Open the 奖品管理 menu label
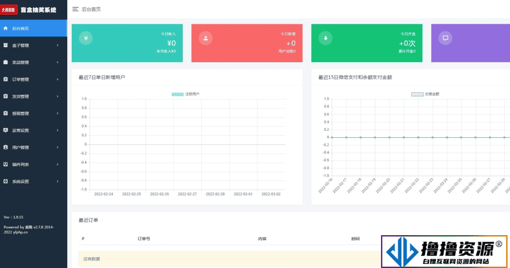The width and height of the screenshot is (510, 268). [20, 62]
